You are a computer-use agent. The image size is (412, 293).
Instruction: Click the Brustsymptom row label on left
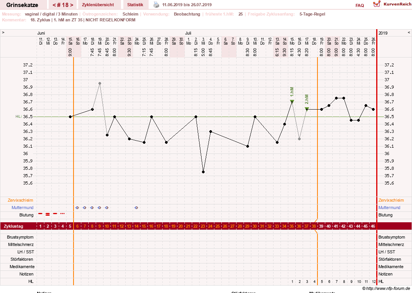pyautogui.click(x=20, y=237)
